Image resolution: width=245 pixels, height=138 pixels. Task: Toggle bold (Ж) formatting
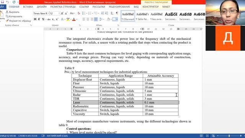click(35, 19)
